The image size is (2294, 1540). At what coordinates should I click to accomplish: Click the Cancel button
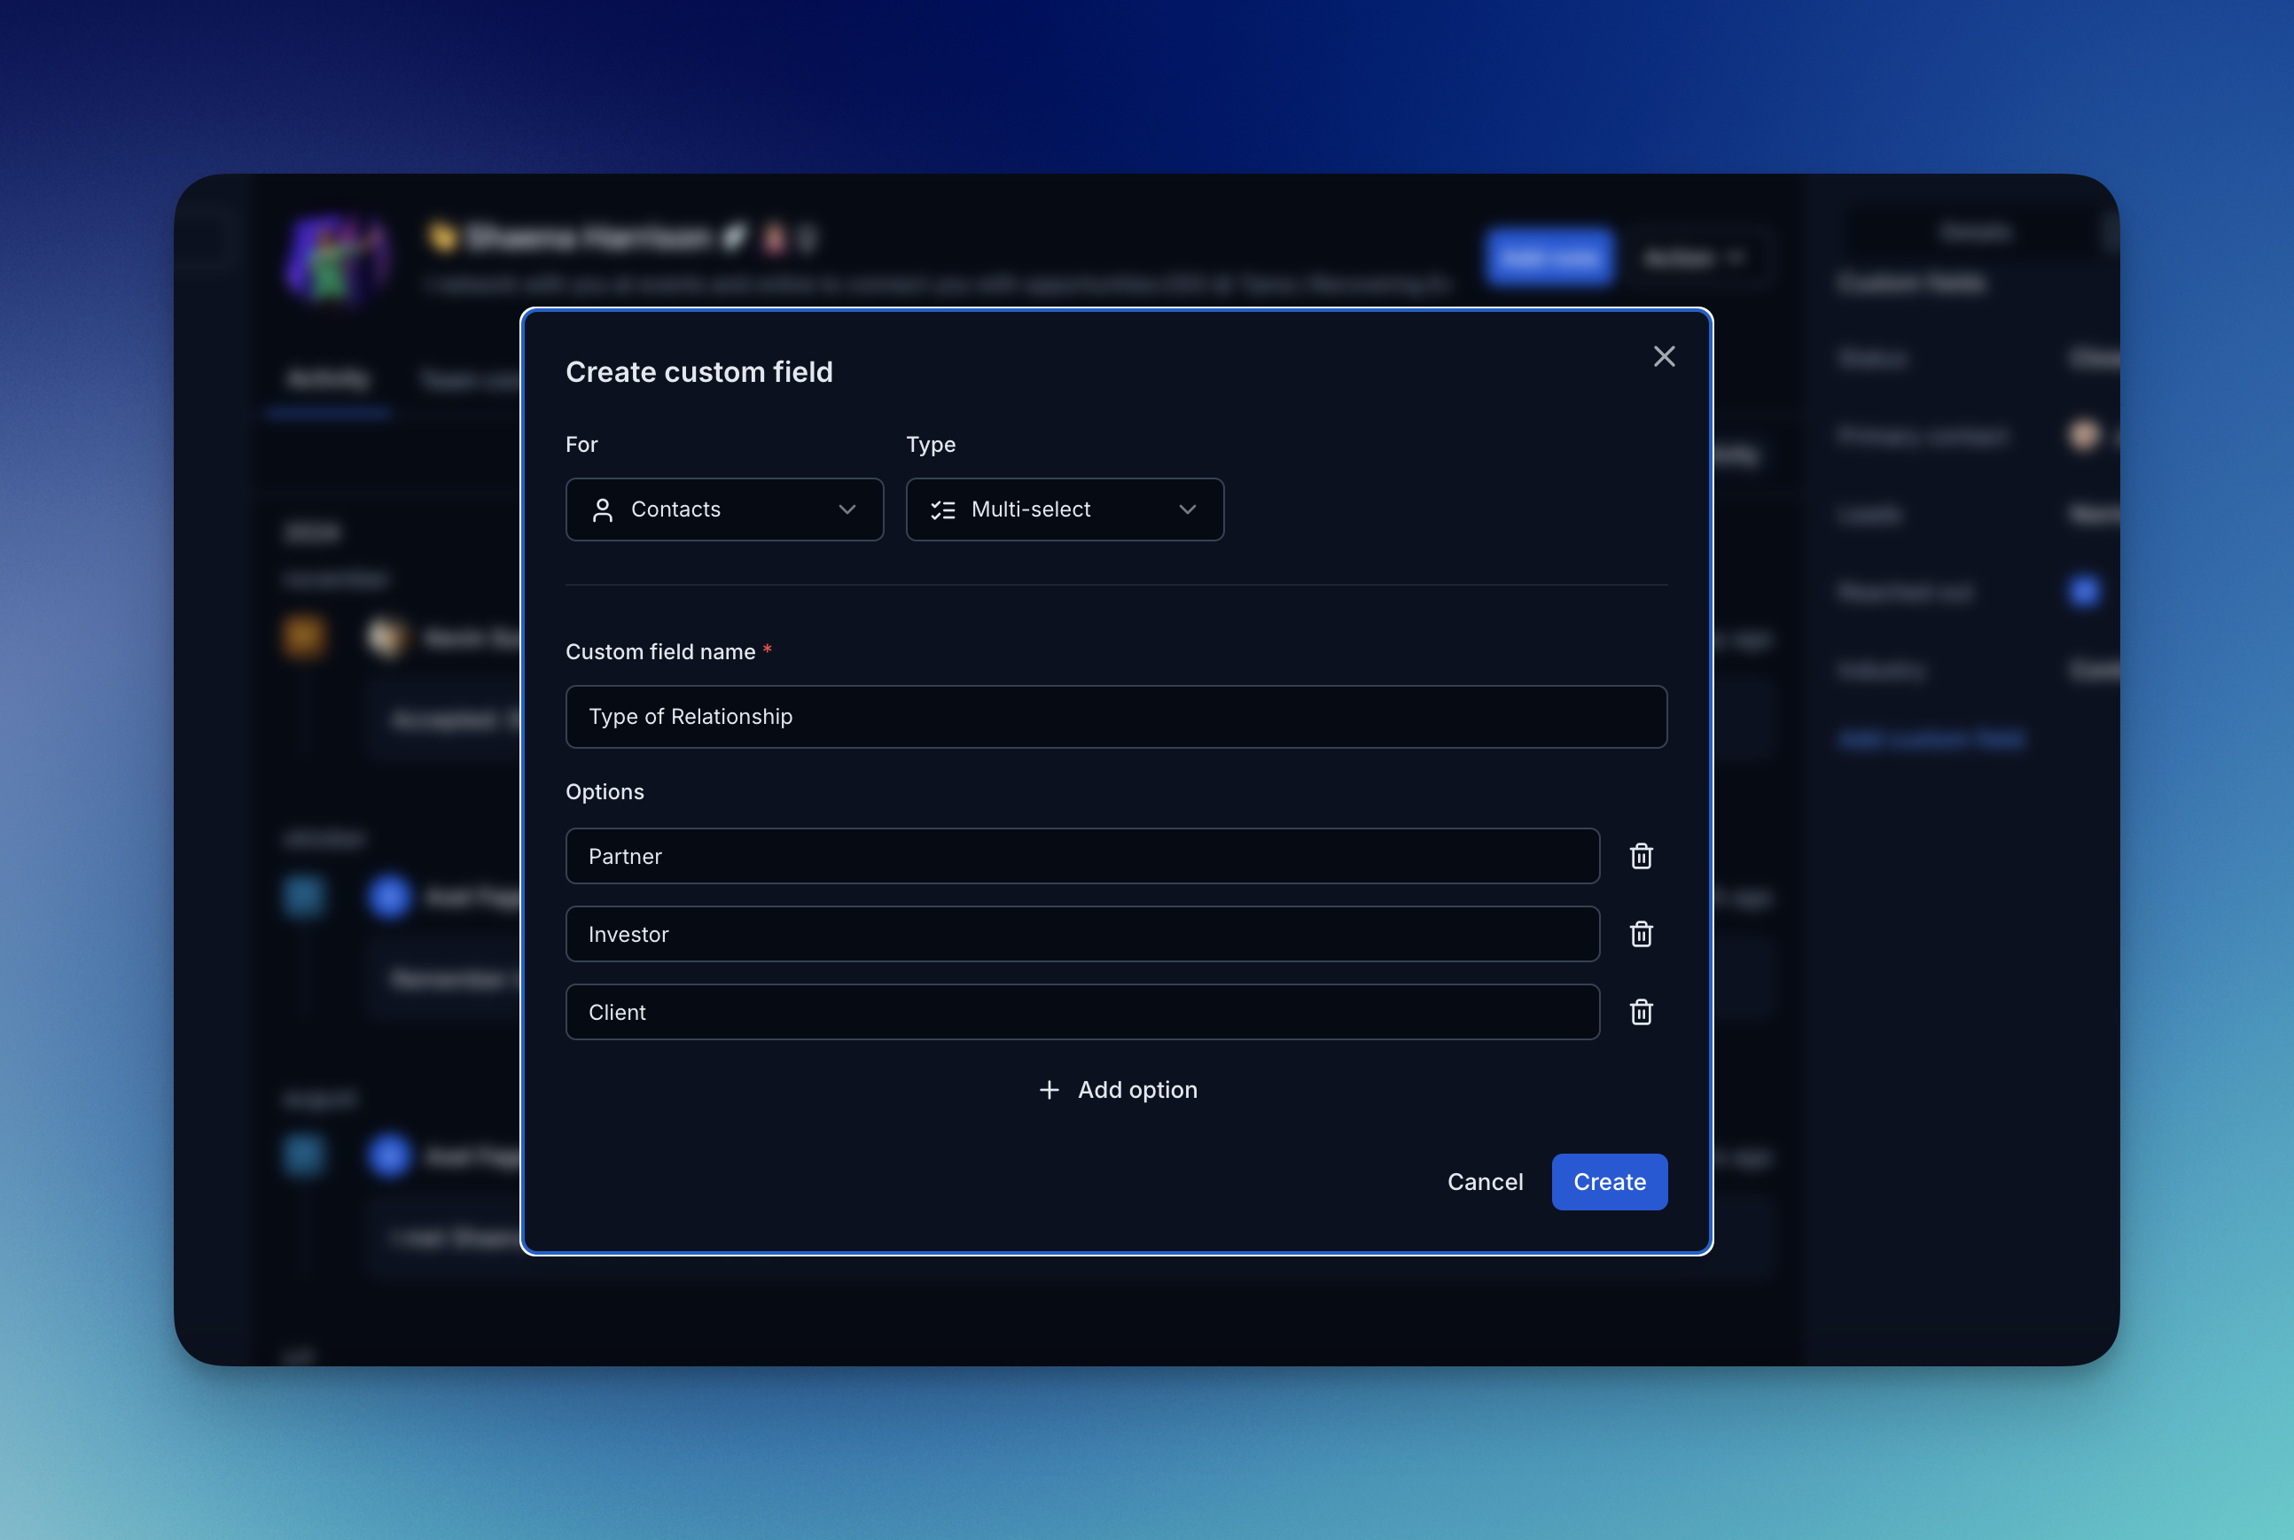point(1485,1181)
